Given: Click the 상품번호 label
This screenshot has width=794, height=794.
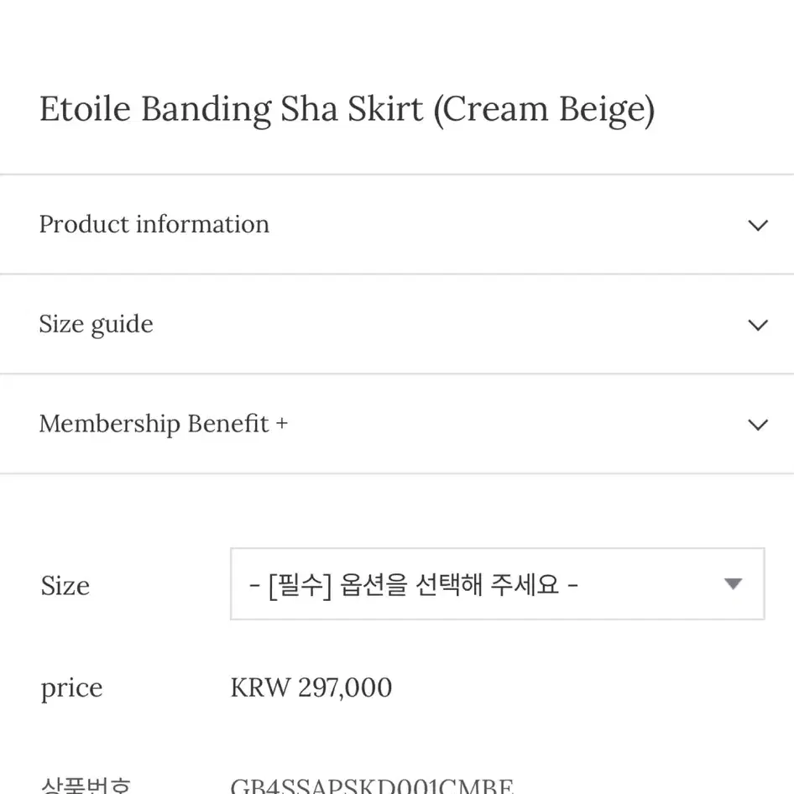Looking at the screenshot, I should coord(86,786).
